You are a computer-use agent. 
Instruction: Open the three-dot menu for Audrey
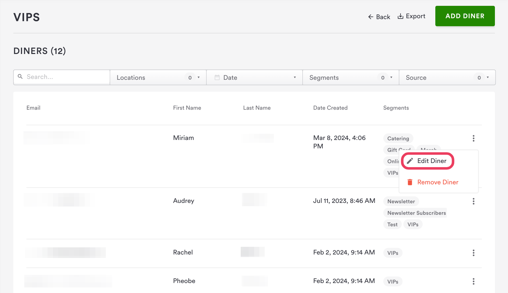pos(474,201)
